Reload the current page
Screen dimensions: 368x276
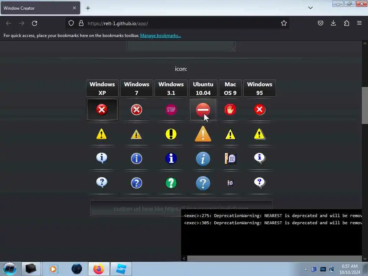(34, 23)
